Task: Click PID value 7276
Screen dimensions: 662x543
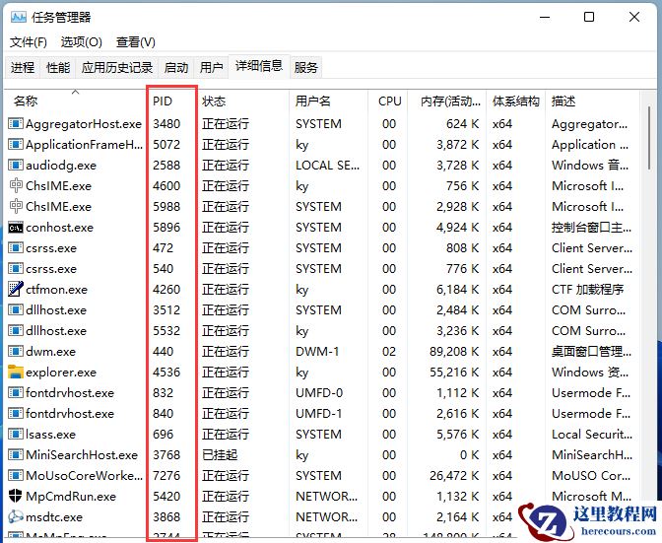Action: (166, 475)
